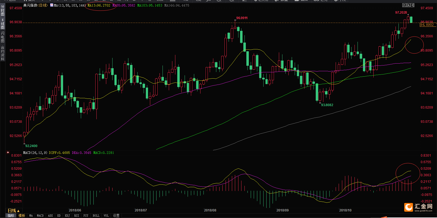Click the 96.9911 high price marker

(242, 18)
